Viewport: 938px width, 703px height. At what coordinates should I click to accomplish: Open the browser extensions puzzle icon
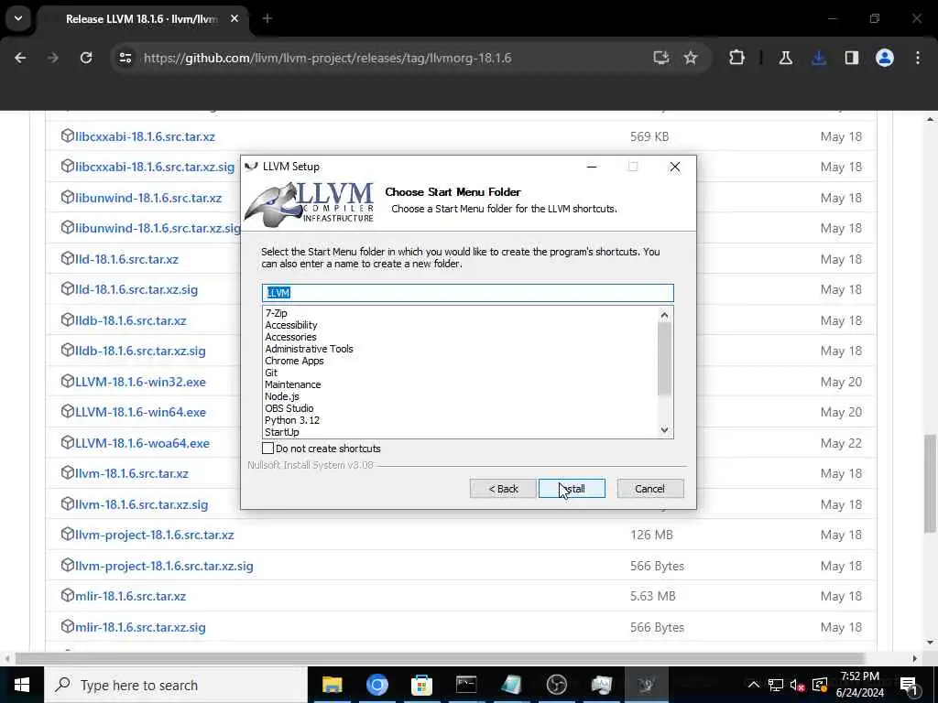[737, 58]
